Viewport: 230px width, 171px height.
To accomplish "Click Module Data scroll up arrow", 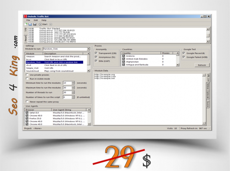I will click(204, 75).
